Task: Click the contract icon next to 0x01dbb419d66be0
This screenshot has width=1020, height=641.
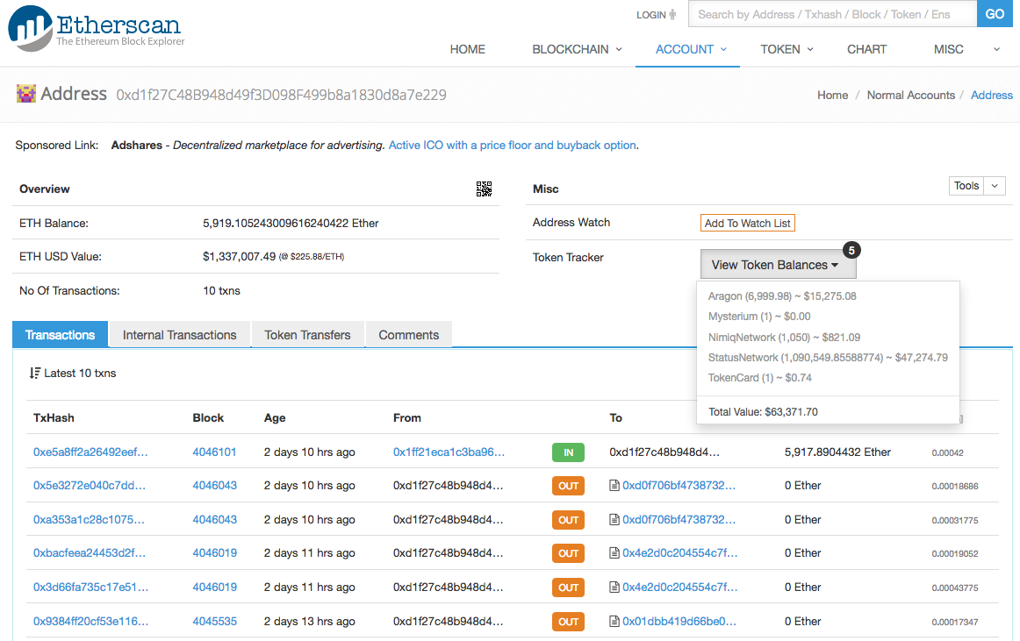Action: point(614,621)
